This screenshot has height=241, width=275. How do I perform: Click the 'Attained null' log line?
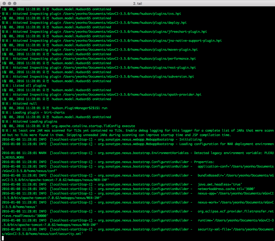[x=25, y=104]
